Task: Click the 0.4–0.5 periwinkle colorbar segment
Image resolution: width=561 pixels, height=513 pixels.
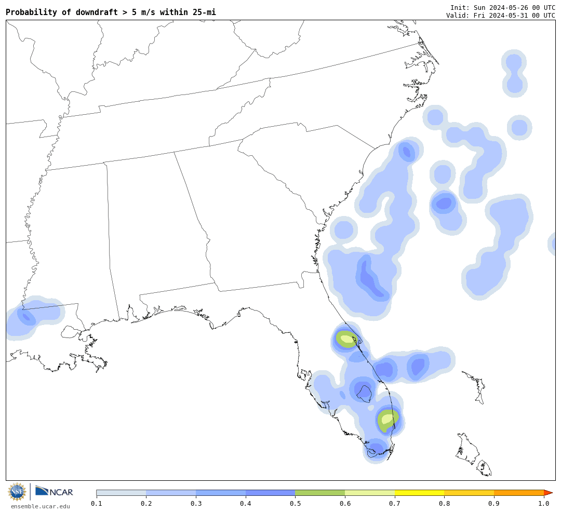Action: [x=271, y=493]
